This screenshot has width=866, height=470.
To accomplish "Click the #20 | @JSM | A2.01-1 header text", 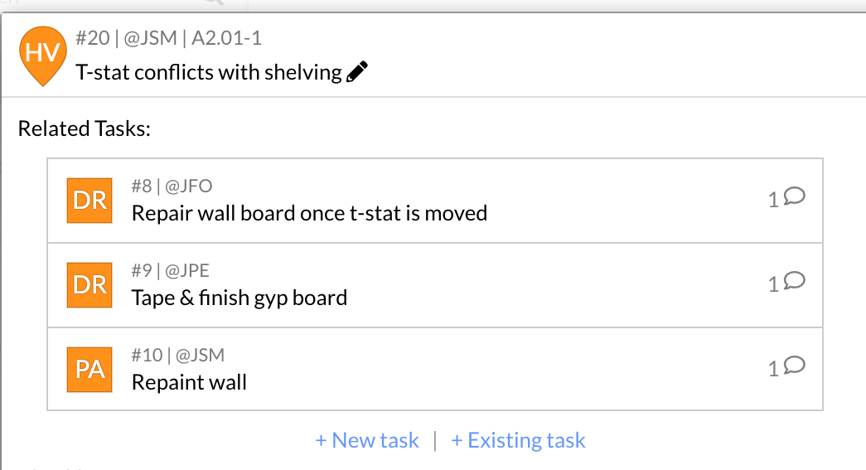I will 168,38.
